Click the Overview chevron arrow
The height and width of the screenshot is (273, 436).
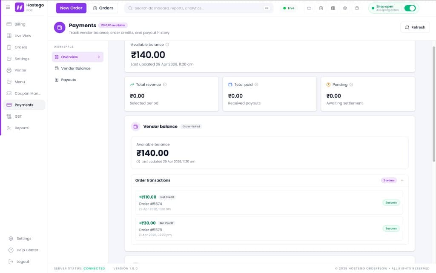coord(99,57)
